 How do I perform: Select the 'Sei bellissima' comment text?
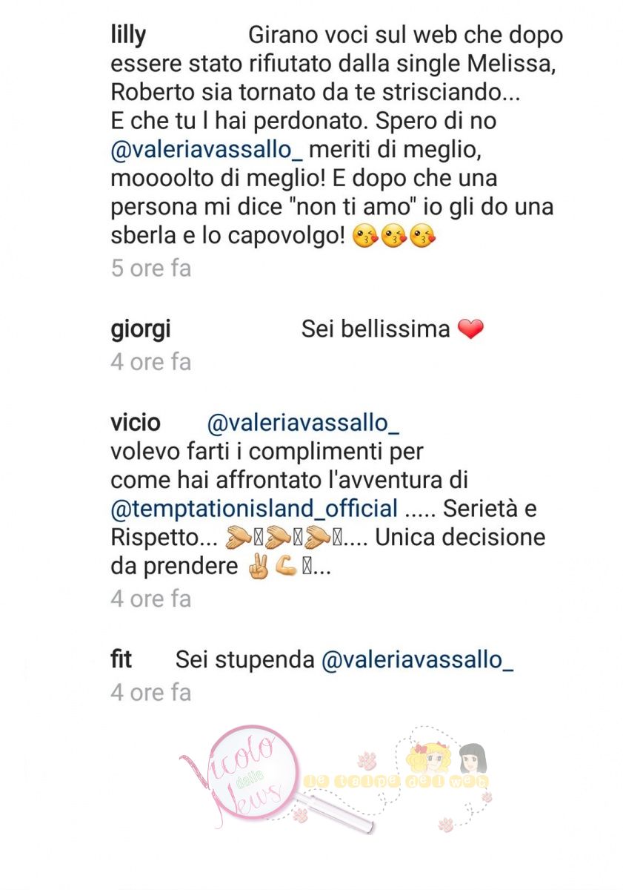click(376, 329)
